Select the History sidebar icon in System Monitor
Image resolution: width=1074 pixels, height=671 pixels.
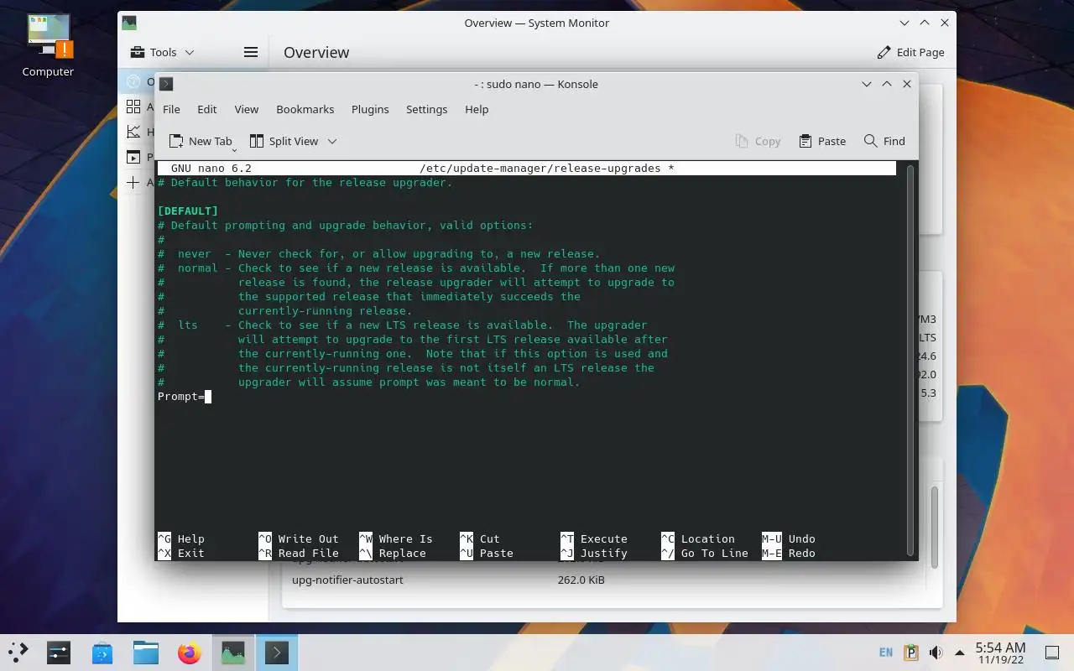(x=133, y=132)
